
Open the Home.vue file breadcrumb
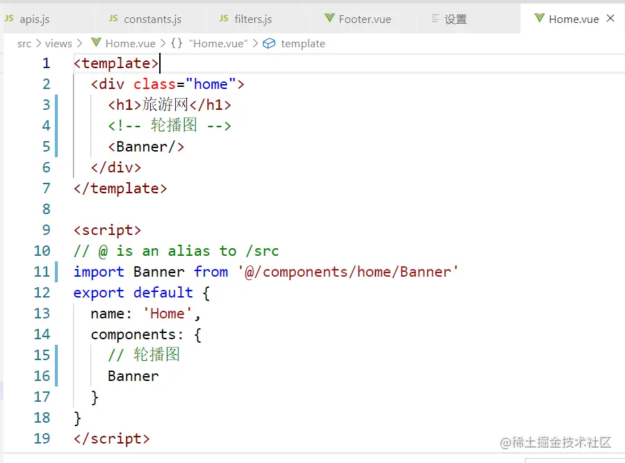[130, 43]
